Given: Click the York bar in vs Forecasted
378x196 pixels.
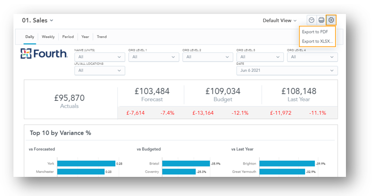Looking at the screenshot, I should pos(86,163).
